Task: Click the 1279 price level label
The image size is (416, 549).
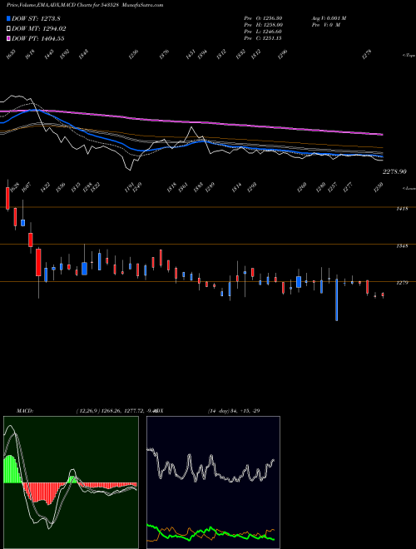Action: tap(402, 283)
